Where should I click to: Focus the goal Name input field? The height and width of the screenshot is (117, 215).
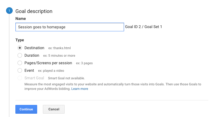[x=70, y=27]
